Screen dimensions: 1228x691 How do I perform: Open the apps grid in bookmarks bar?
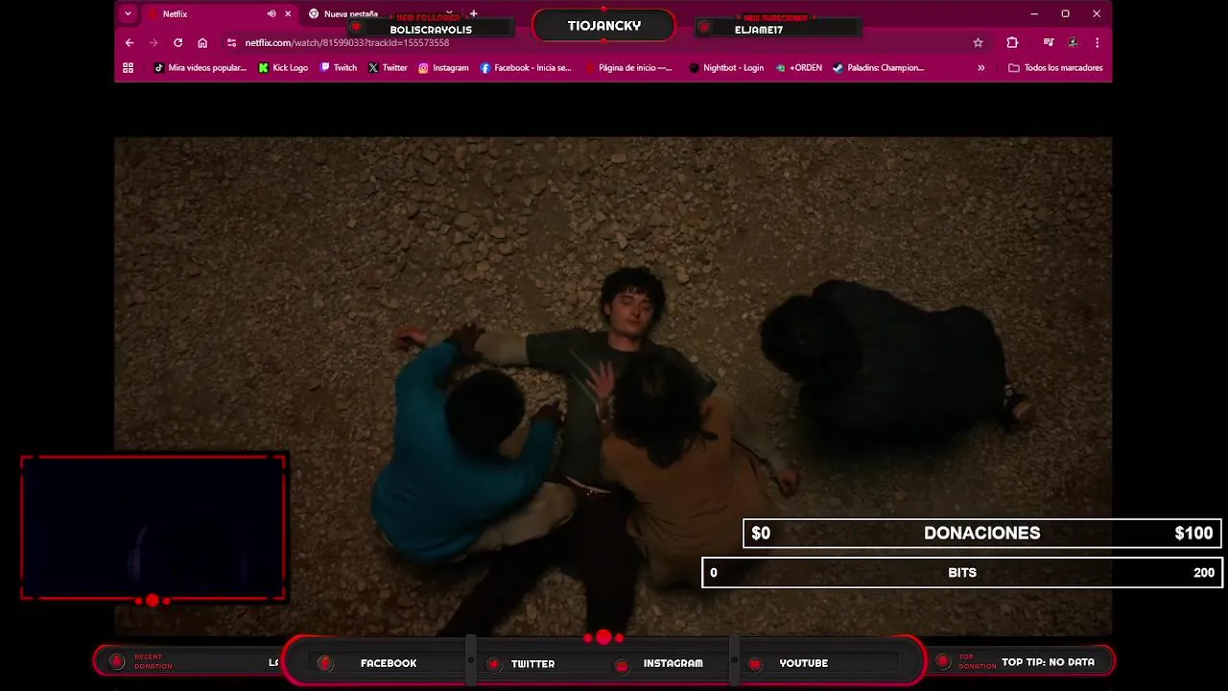point(128,67)
